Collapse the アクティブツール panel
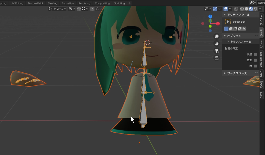The width and height of the screenshot is (265, 155). click(225, 15)
